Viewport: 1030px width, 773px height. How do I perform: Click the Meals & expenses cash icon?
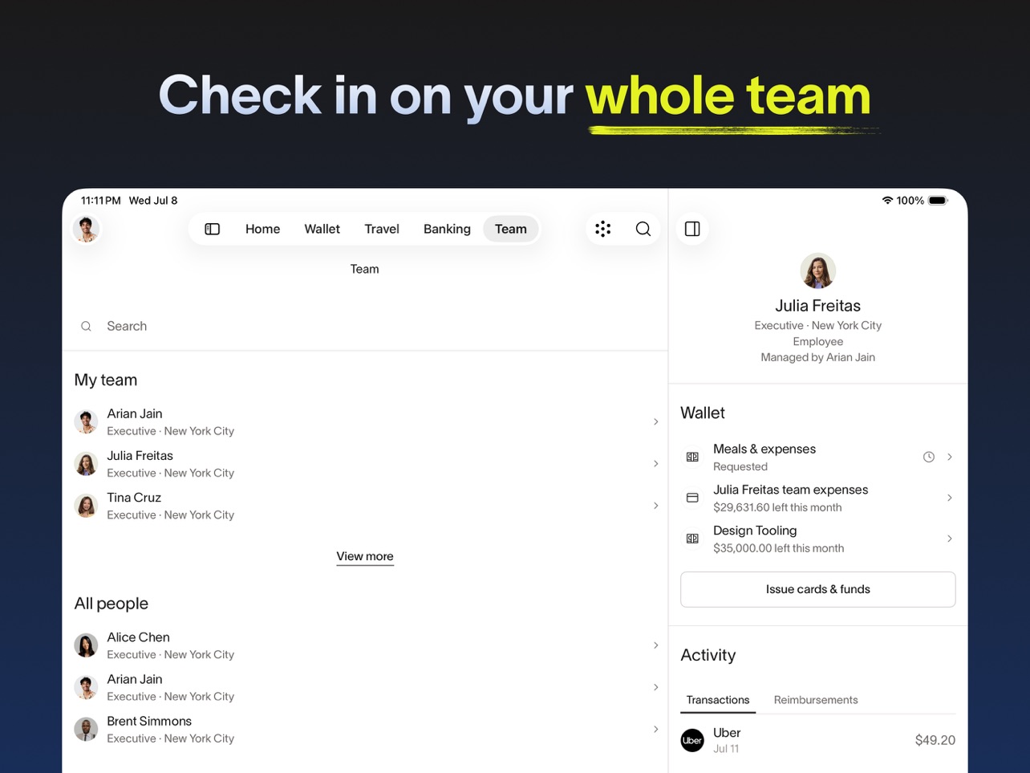coord(692,457)
